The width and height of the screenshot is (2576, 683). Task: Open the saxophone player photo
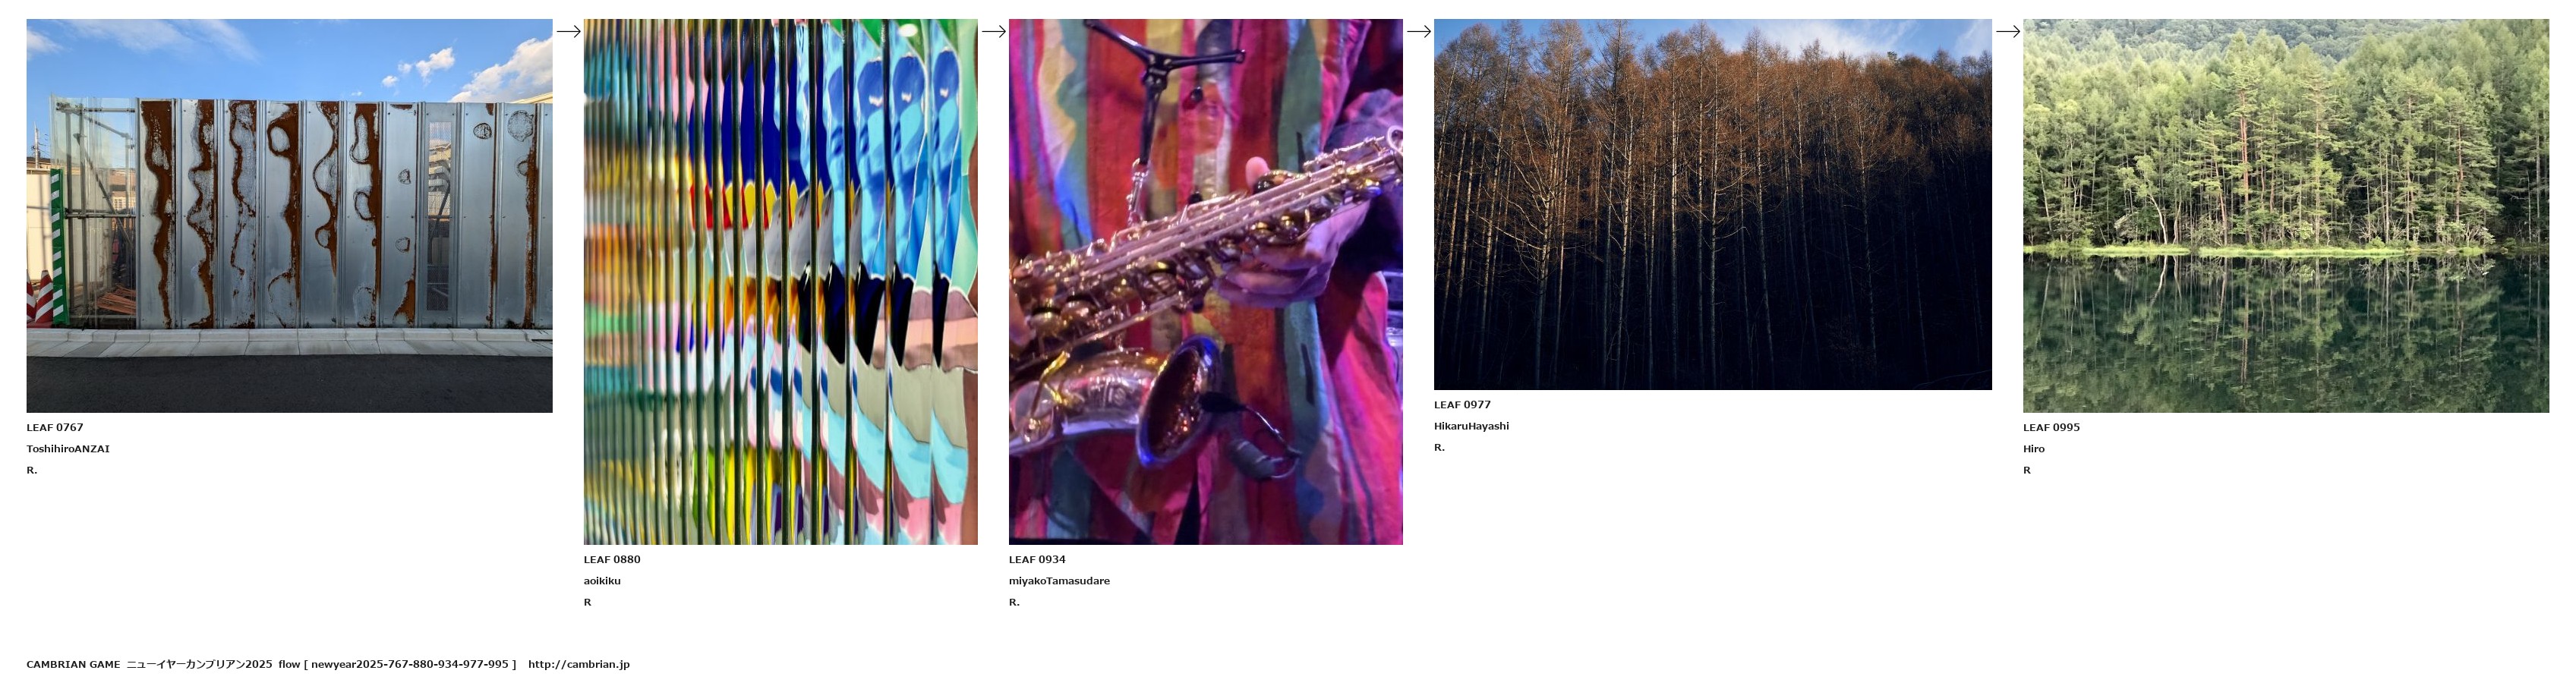(1205, 282)
